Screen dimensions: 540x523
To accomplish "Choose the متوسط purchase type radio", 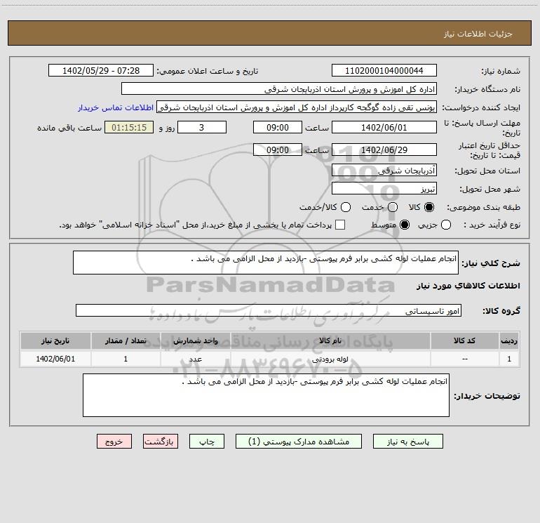I will 405,225.
